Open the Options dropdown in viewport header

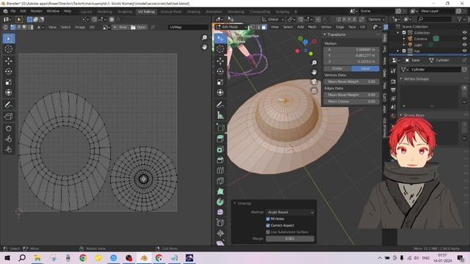pos(377,20)
